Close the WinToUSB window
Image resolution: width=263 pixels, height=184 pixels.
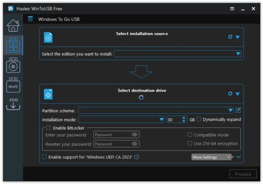tap(253, 9)
